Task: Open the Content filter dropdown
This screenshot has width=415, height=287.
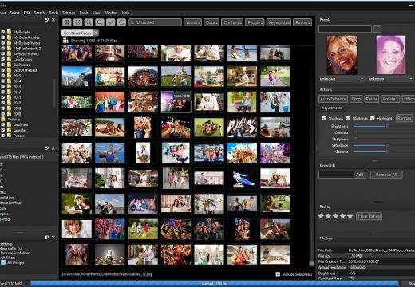Action: (x=232, y=22)
